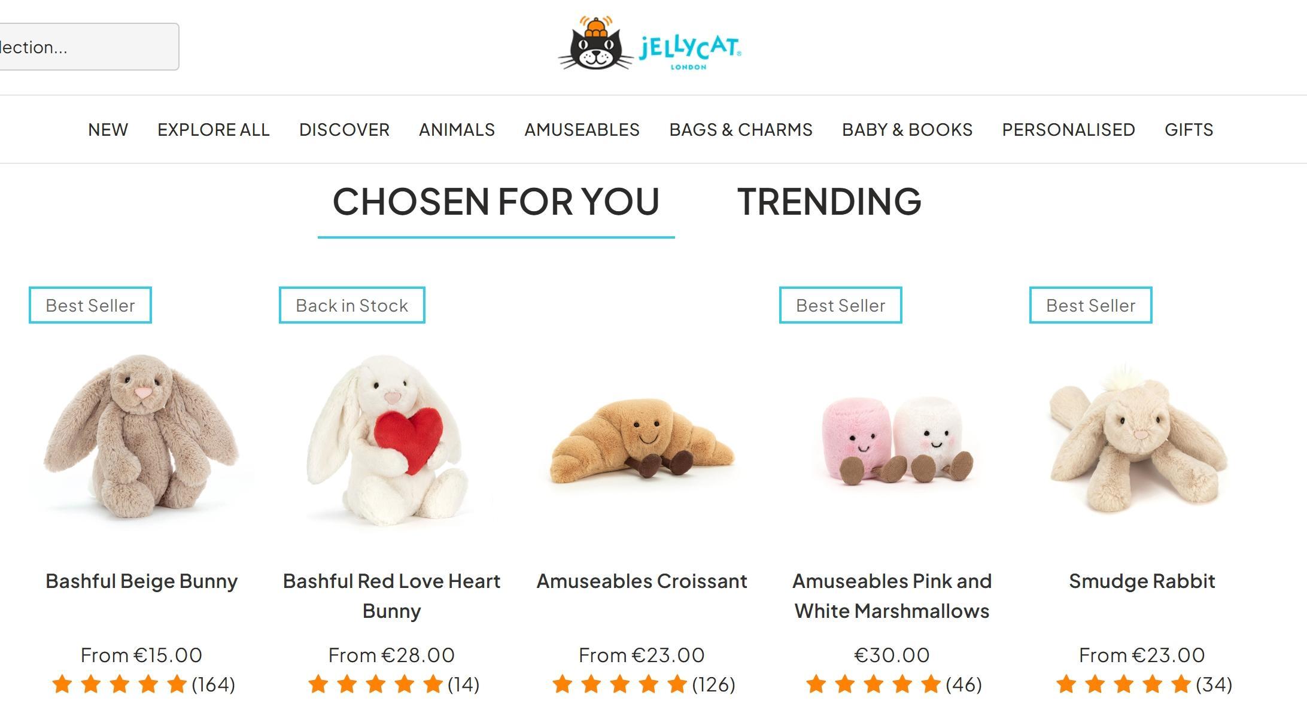Image resolution: width=1307 pixels, height=704 pixels.
Task: Expand the Explore All menu
Action: coord(214,130)
